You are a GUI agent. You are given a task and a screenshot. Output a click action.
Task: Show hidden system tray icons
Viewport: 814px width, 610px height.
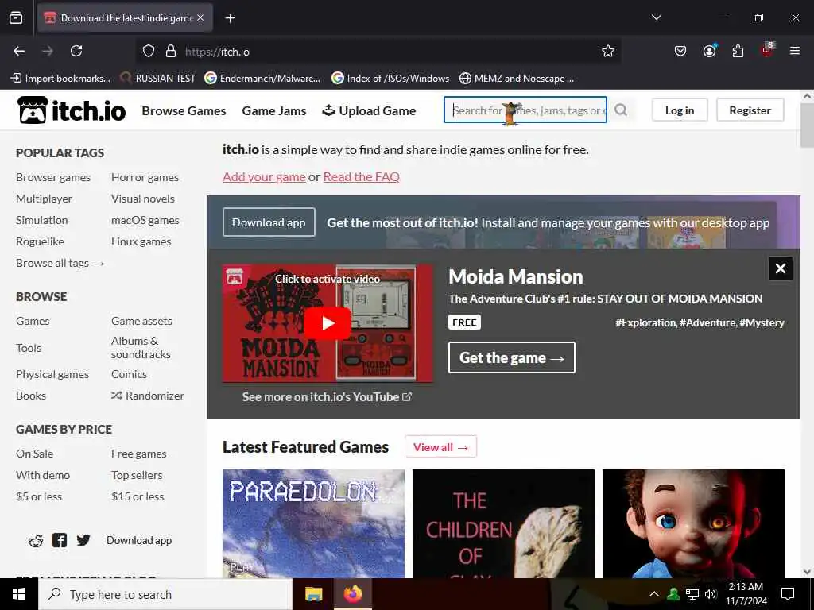click(x=654, y=594)
